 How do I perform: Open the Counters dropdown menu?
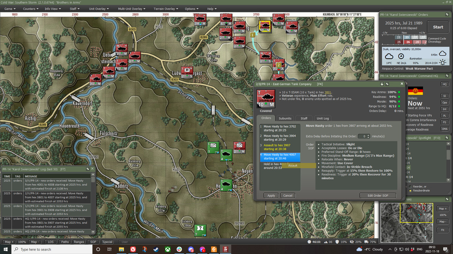point(31,9)
